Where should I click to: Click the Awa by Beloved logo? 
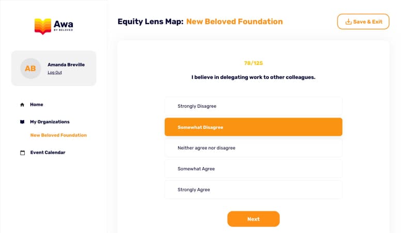click(54, 26)
